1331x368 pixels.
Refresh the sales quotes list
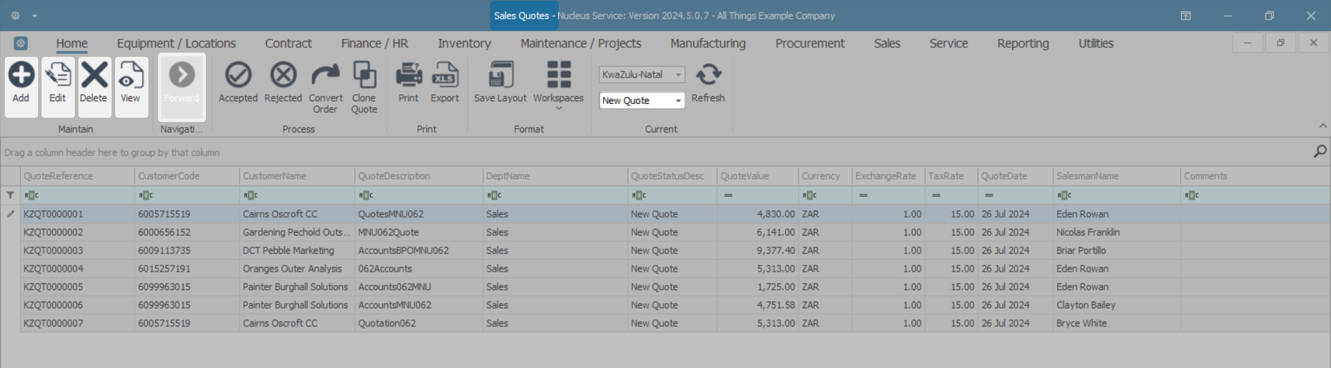pos(708,76)
